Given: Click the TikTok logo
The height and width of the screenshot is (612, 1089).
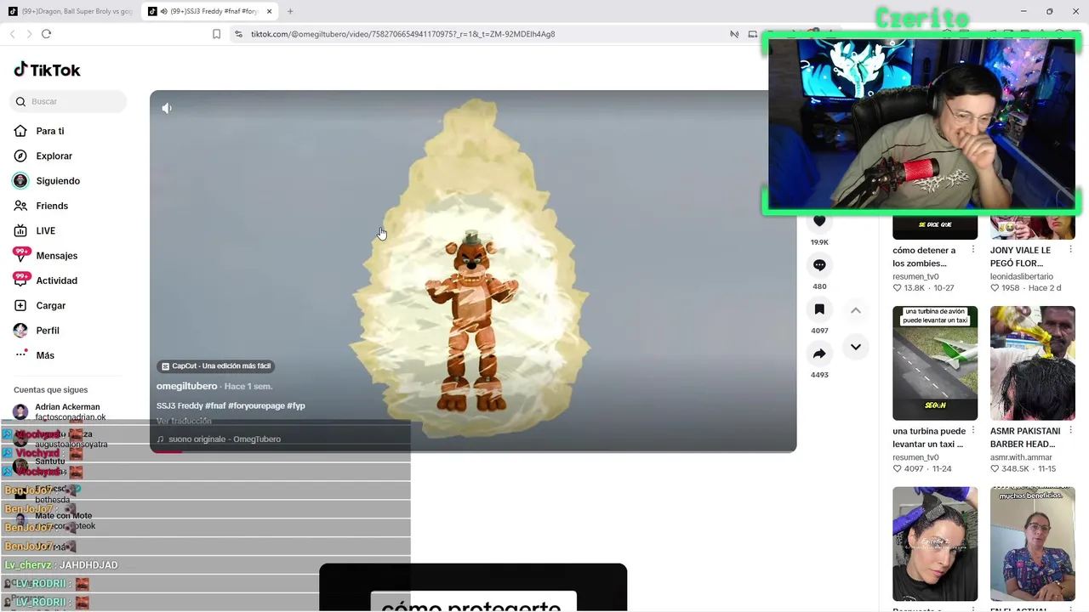Looking at the screenshot, I should click(47, 70).
